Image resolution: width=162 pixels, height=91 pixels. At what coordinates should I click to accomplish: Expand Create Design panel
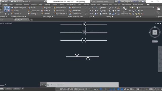point(47,17)
